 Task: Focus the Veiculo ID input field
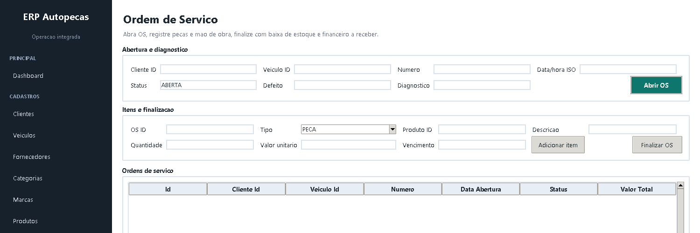pos(342,69)
